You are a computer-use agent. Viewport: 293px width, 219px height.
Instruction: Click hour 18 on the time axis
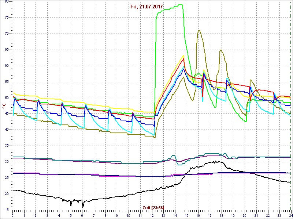click(221, 215)
